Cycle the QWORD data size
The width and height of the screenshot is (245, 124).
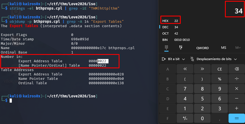202,48
